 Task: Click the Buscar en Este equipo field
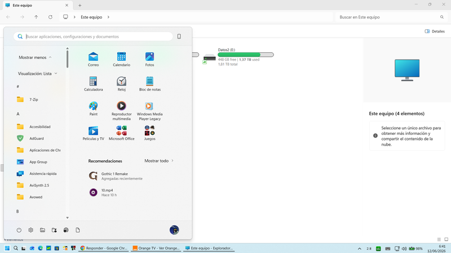(x=391, y=17)
